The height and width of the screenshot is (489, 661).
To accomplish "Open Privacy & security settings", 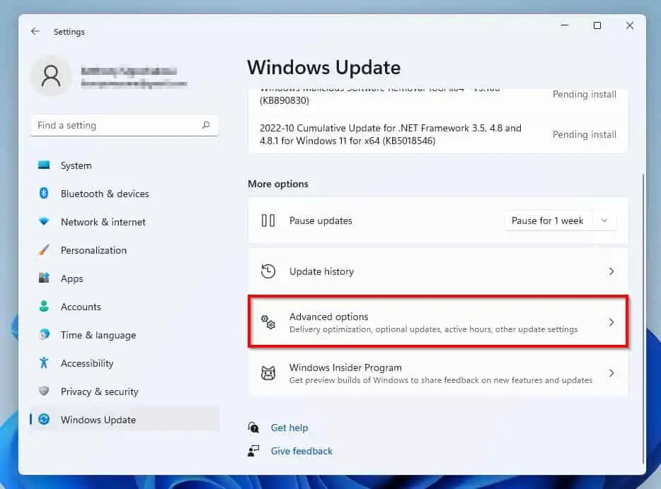I will point(125,391).
